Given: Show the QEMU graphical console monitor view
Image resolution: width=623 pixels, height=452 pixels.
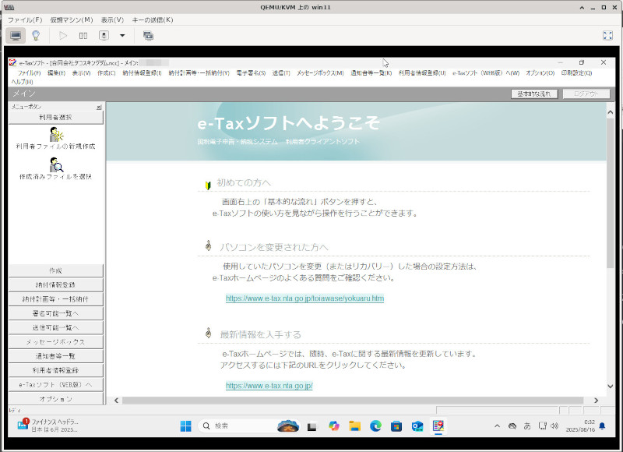Looking at the screenshot, I should [16, 36].
